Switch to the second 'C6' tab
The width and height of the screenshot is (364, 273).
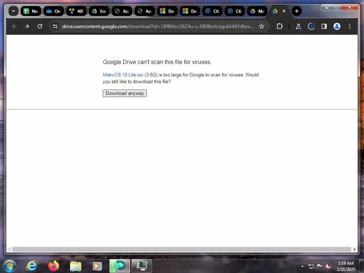tap(235, 11)
